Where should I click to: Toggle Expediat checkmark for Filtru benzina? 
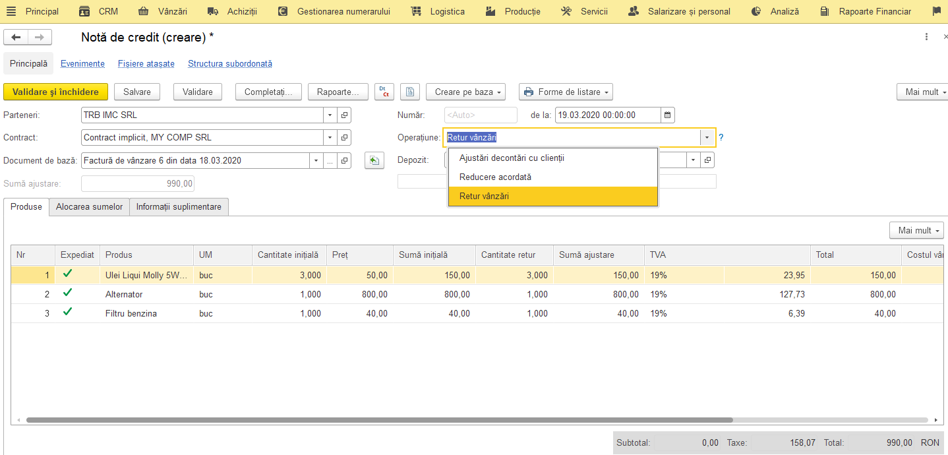point(67,313)
